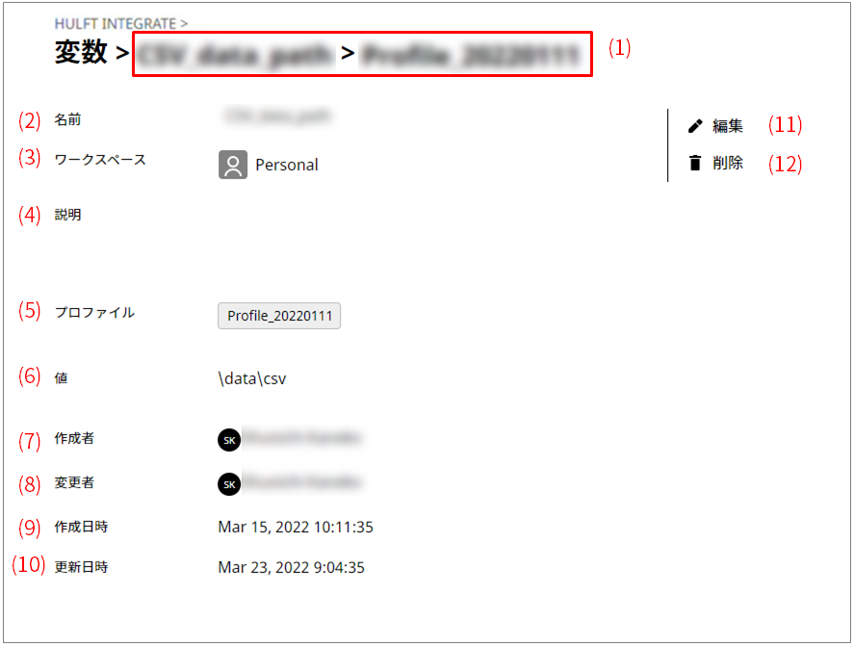
Task: Go to HULFT INTEGRATE breadcrumb link
Action: (x=115, y=24)
